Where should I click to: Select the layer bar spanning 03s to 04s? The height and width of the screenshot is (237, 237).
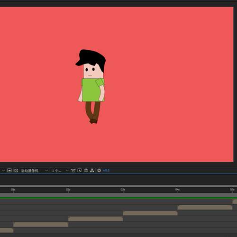tap(150, 213)
